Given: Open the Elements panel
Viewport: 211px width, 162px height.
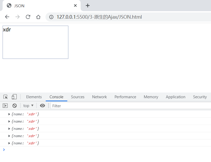Looking at the screenshot, I should pyautogui.click(x=34, y=97).
